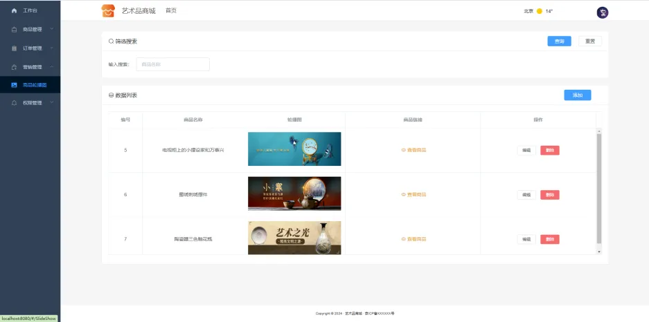Image resolution: width=649 pixels, height=322 pixels.
Task: Click the 权限管理 bell icon in sidebar
Action: click(x=15, y=103)
